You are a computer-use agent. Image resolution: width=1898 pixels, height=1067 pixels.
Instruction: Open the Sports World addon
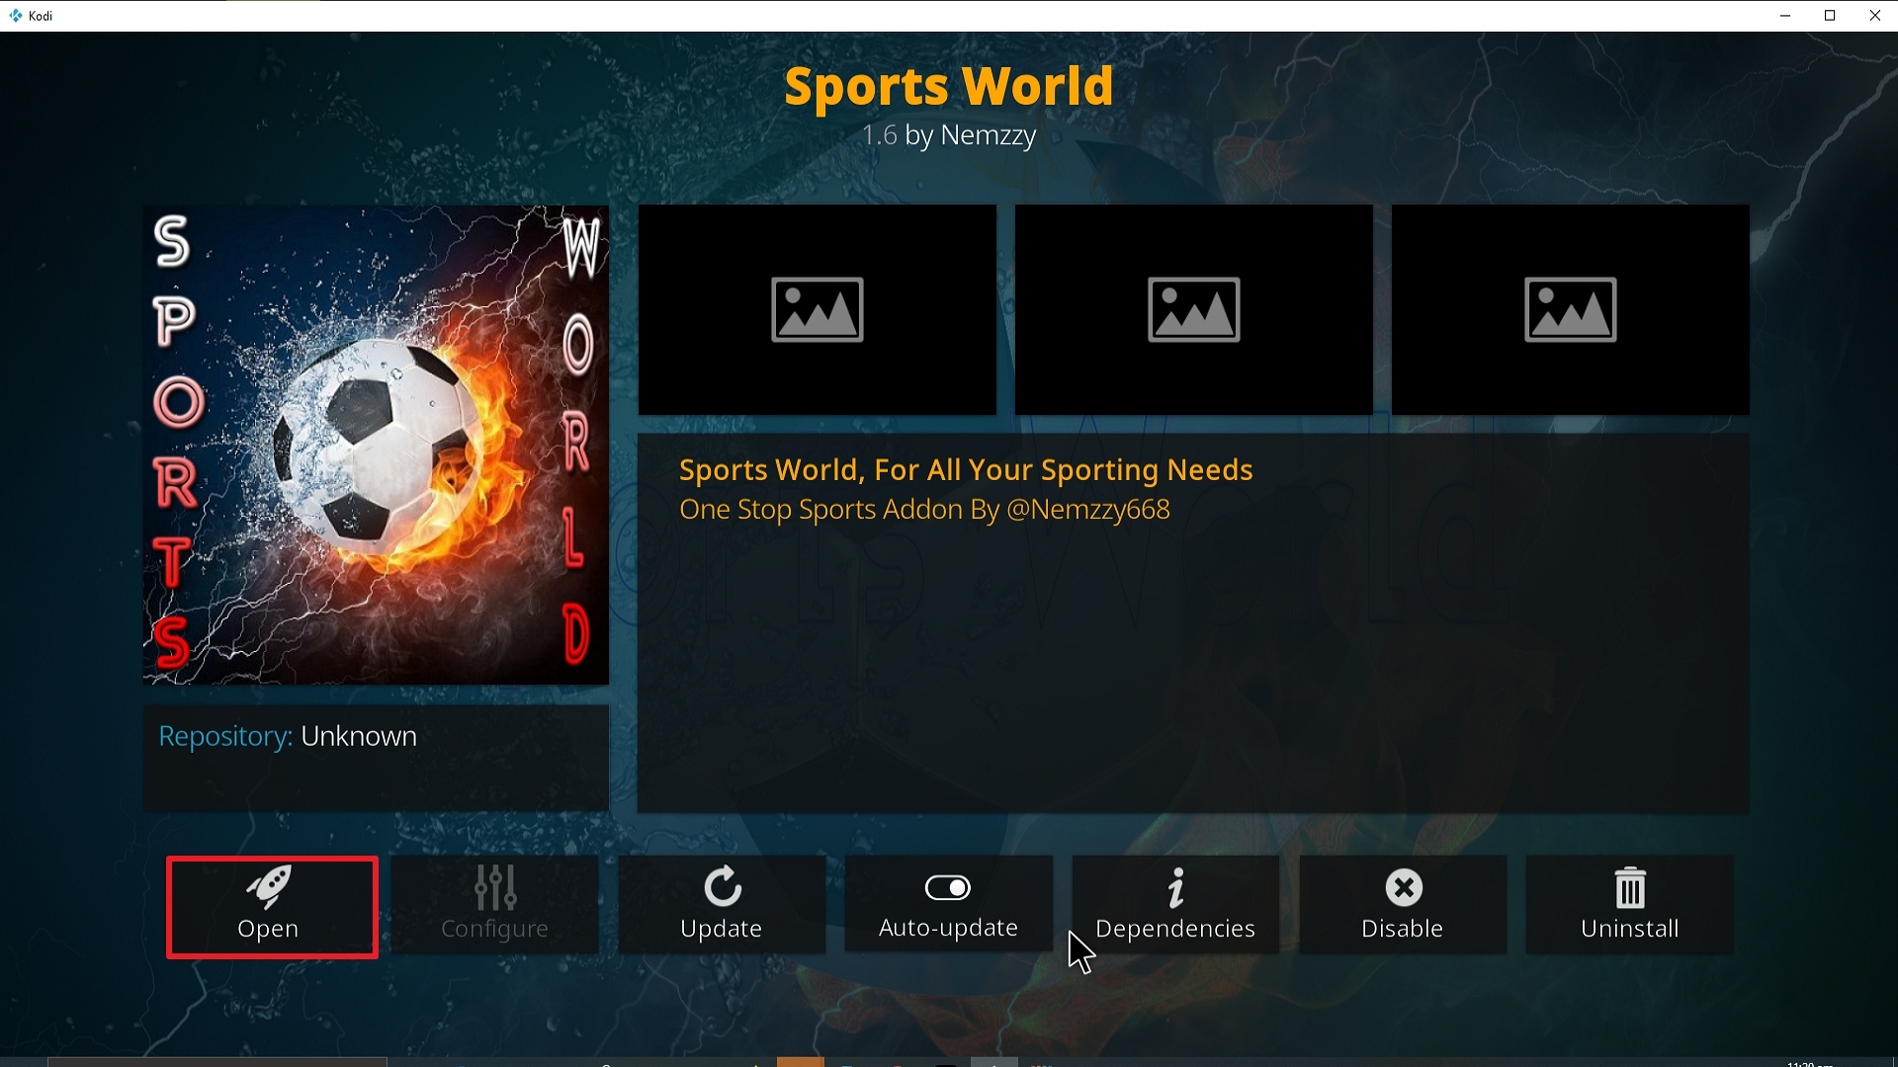point(272,907)
